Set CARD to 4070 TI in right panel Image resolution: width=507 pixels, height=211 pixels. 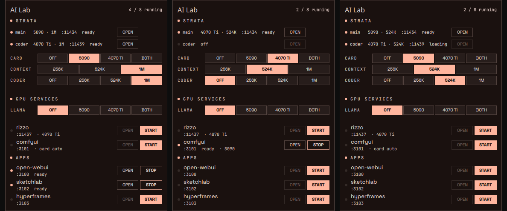pos(450,58)
